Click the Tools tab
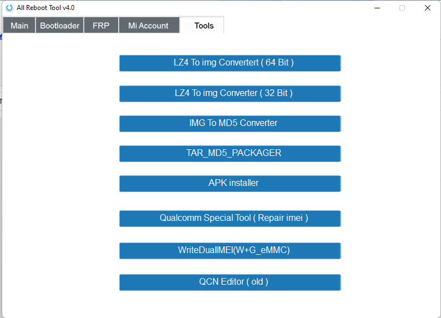The image size is (441, 318). point(204,26)
